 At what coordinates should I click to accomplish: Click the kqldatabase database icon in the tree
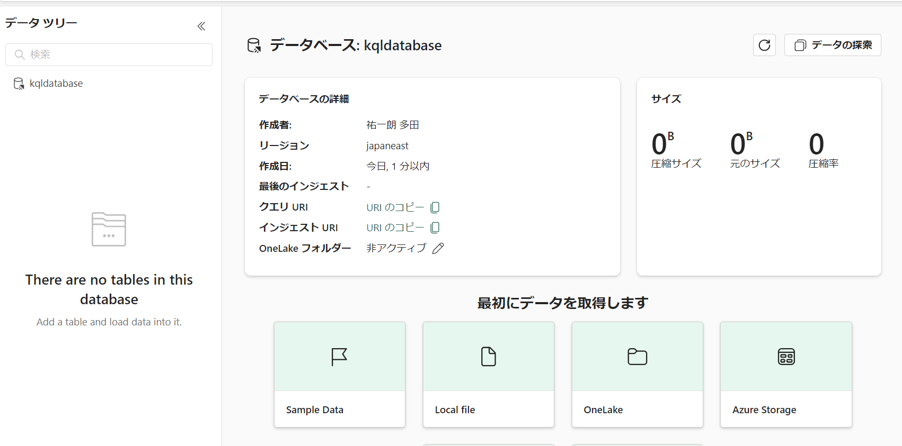[x=19, y=84]
